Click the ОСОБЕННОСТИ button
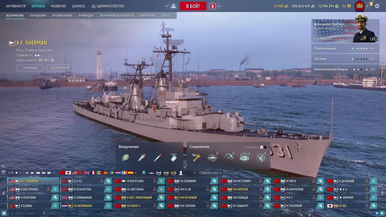Viewport: 386px width, 217px height. 60,68
